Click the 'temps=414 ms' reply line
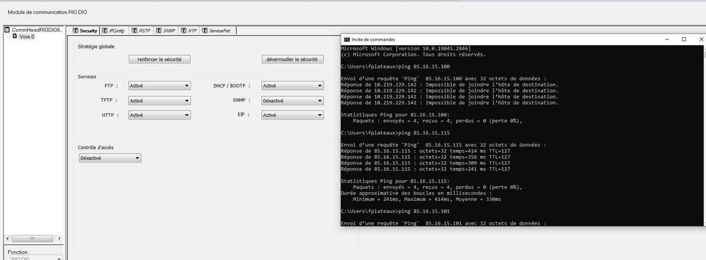This screenshot has width=706, height=260. pyautogui.click(x=425, y=151)
